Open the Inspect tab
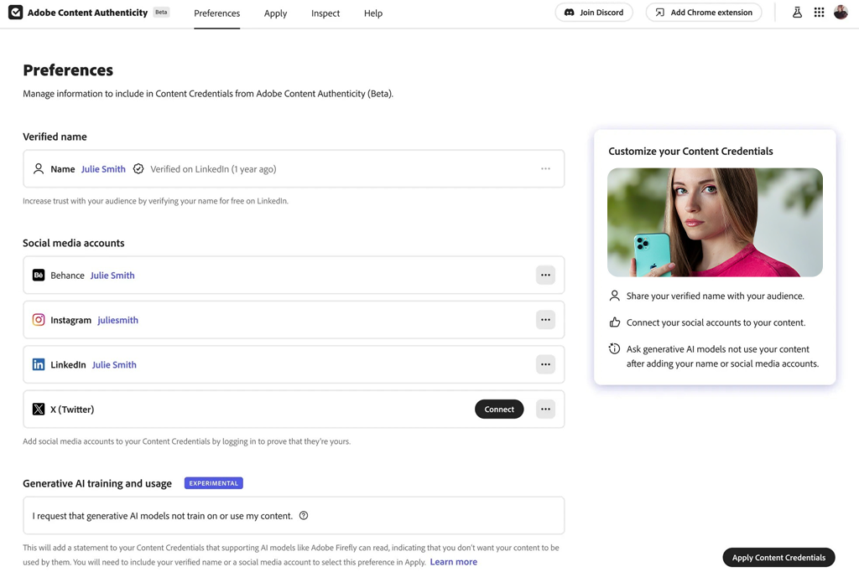Viewport: 859px width, 572px height. pyautogui.click(x=325, y=13)
